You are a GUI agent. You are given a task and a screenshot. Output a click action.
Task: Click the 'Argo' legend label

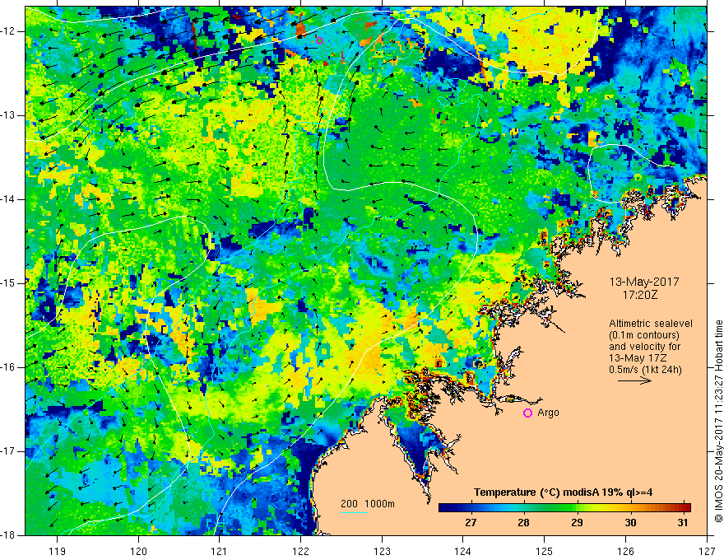point(548,413)
